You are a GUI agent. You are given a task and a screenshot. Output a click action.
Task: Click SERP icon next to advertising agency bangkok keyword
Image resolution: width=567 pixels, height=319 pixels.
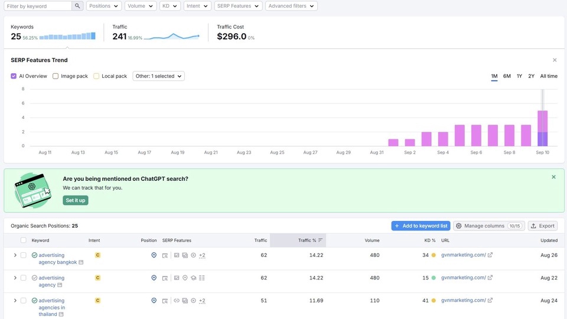click(x=81, y=262)
